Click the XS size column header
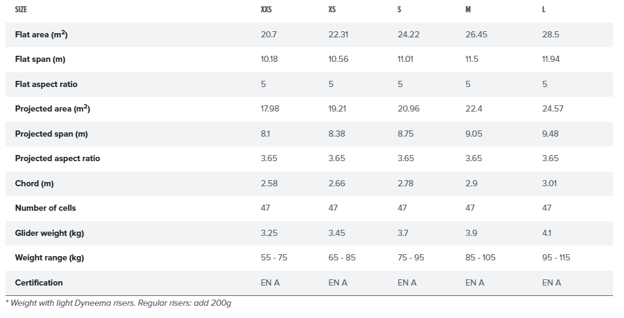This screenshot has width=624, height=318. 333,10
